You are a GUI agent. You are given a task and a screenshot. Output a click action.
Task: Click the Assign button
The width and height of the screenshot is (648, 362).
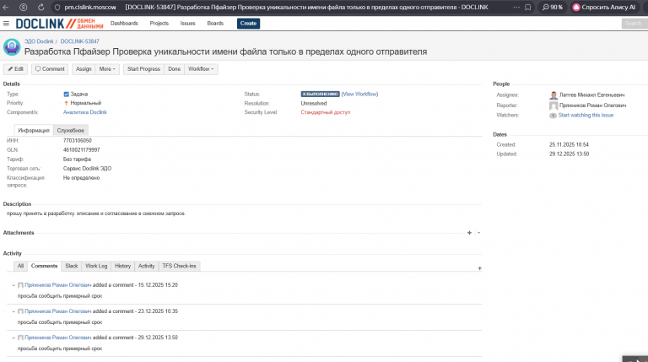(84, 69)
